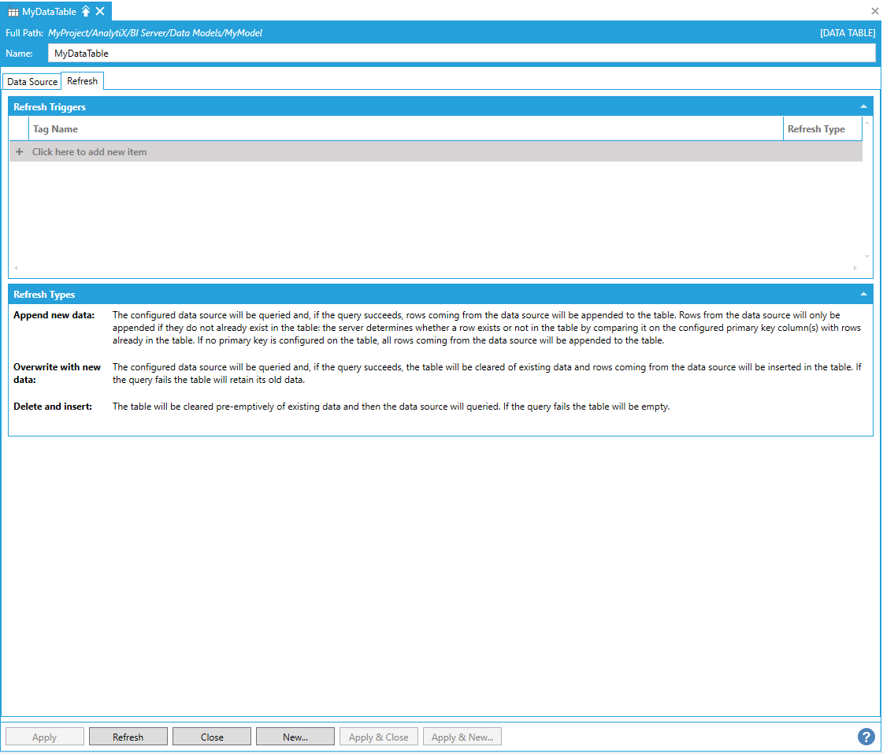Collapse the Refresh Triggers section
Viewport: 883px width, 754px height.
[863, 106]
